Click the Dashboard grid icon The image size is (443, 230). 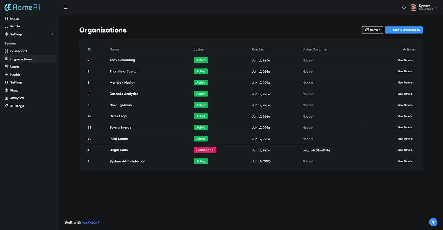pyautogui.click(x=6, y=51)
